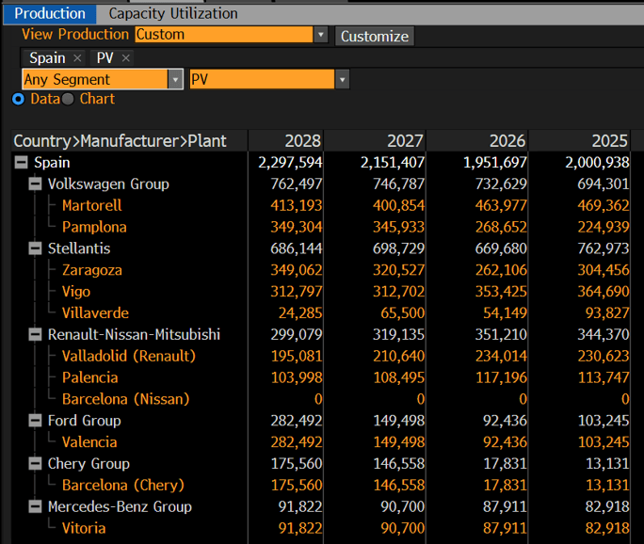Select the Renault-Nissan-Mitsubishi label
This screenshot has height=544, width=644.
click(134, 335)
